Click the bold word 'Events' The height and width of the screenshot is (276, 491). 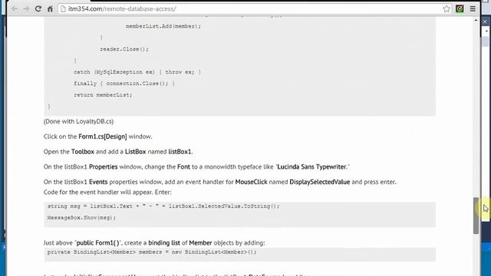pyautogui.click(x=98, y=182)
